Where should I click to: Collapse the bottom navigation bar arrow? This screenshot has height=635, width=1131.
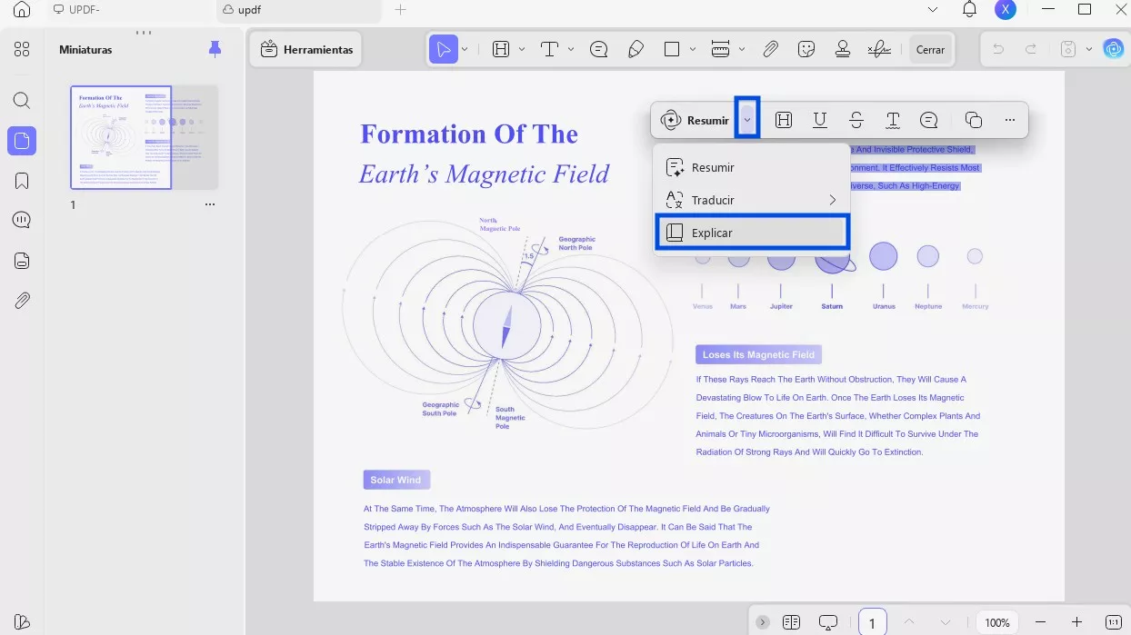[763, 622]
